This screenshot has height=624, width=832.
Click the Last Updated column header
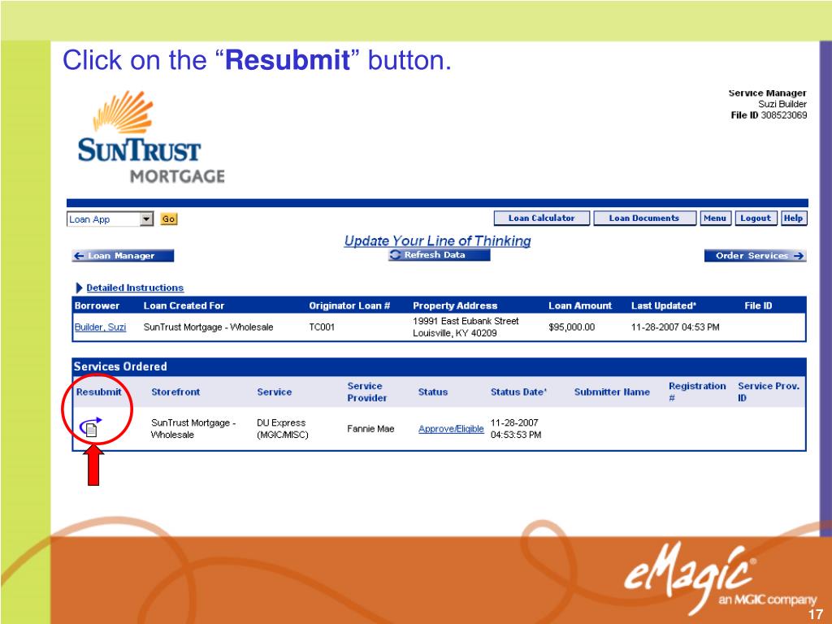pos(664,305)
